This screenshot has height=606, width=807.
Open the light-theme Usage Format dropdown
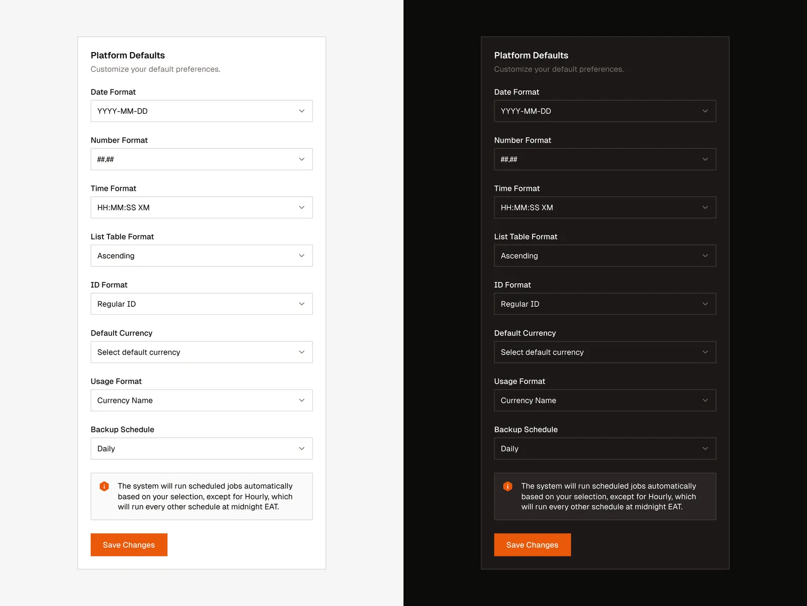[201, 401]
